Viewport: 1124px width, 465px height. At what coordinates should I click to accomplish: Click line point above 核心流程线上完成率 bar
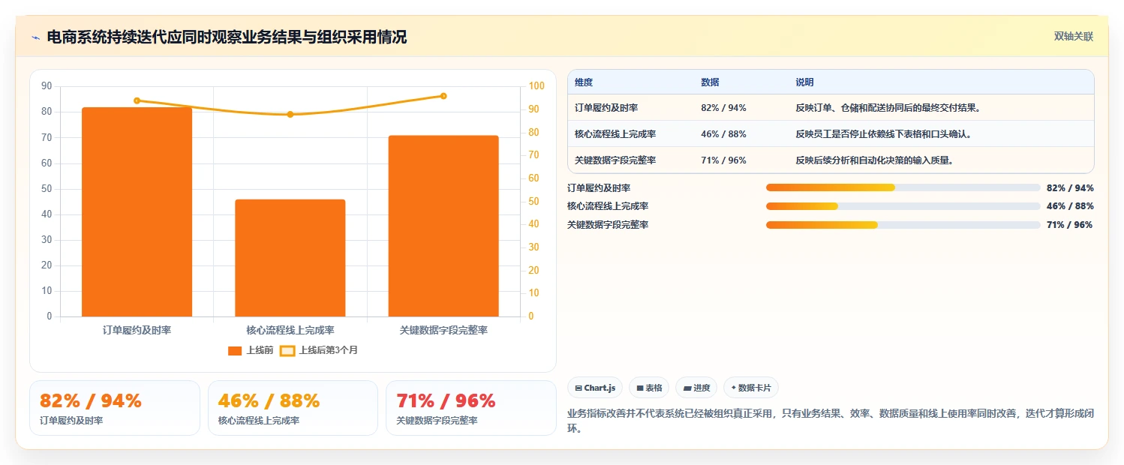pos(290,114)
